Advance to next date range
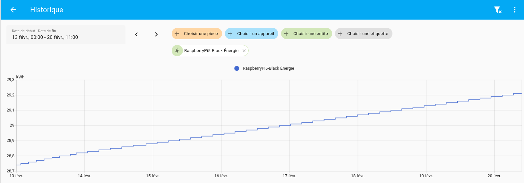 pyautogui.click(x=156, y=34)
